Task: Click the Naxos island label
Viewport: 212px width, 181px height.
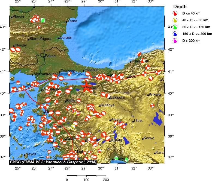Action: (x=31, y=154)
